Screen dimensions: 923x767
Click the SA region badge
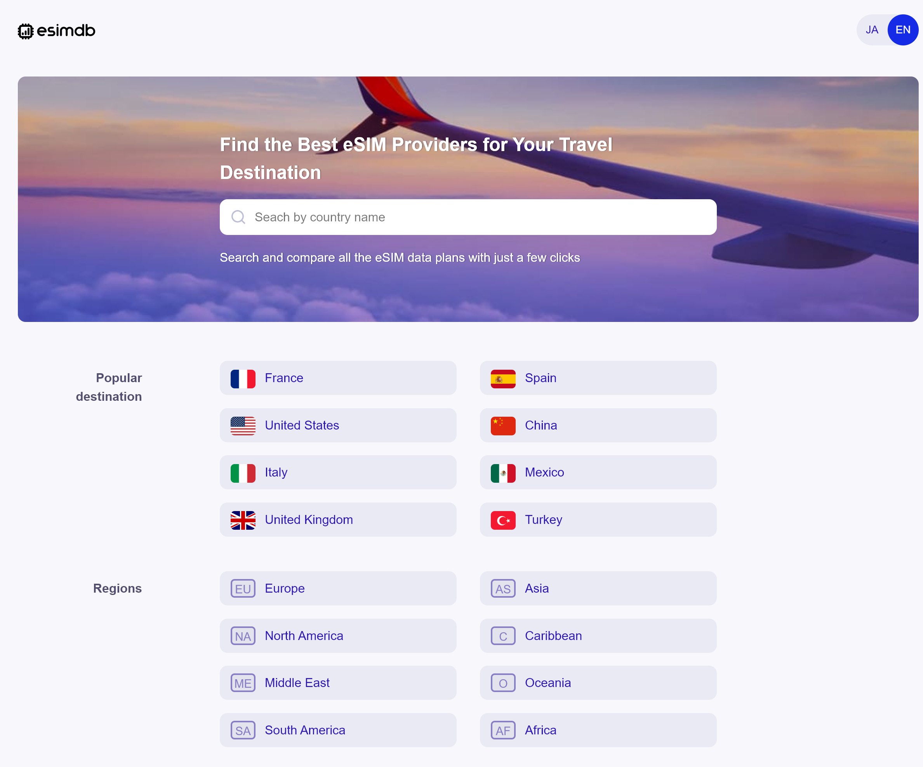pos(243,730)
